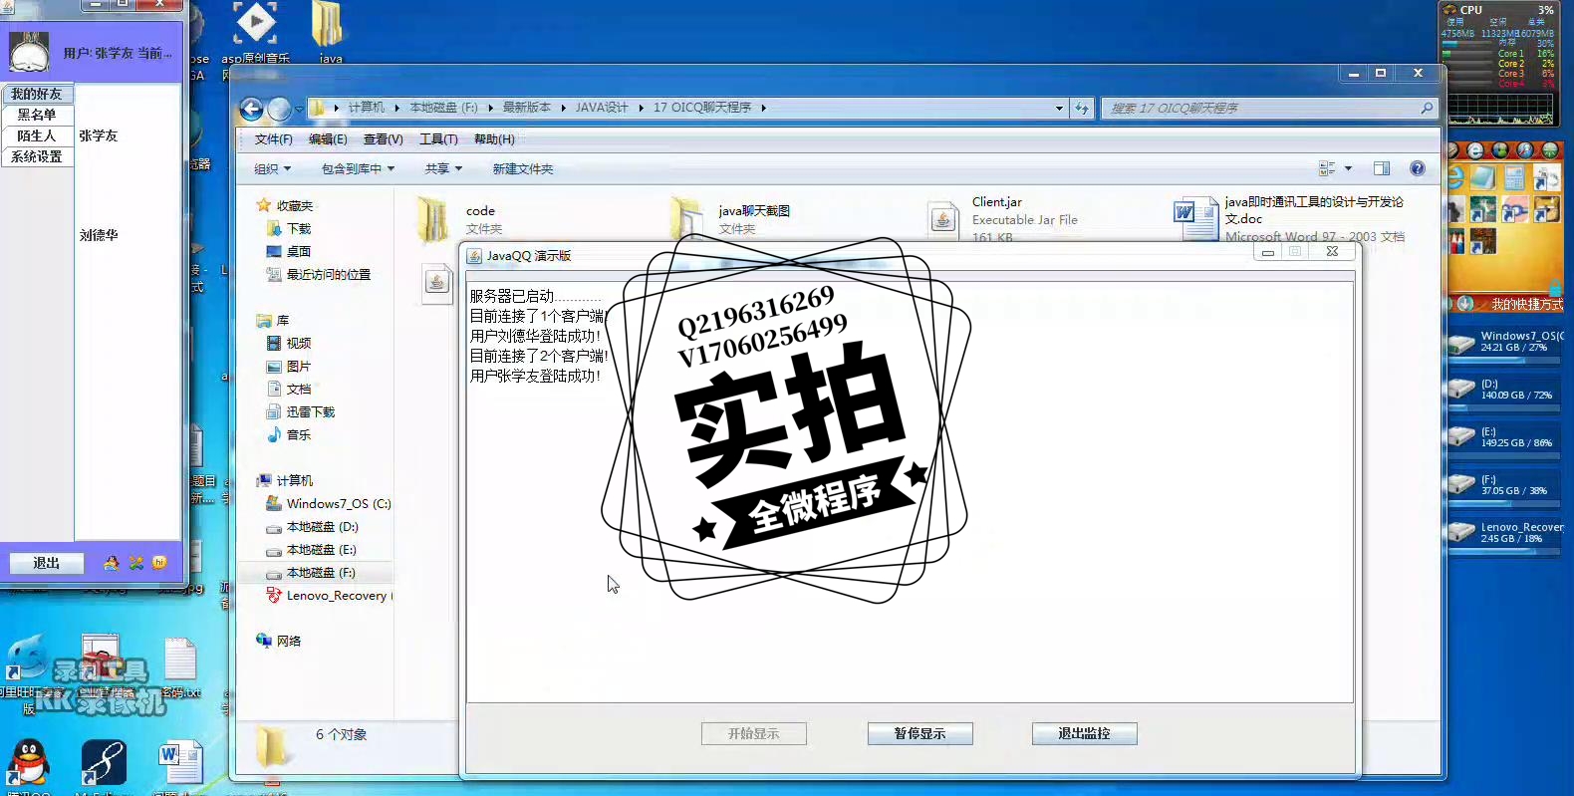Open the view options dropdown arrow

(x=1348, y=168)
